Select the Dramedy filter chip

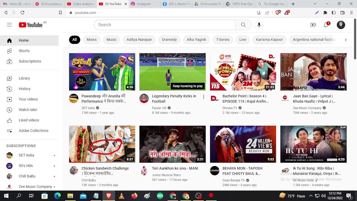pos(169,40)
